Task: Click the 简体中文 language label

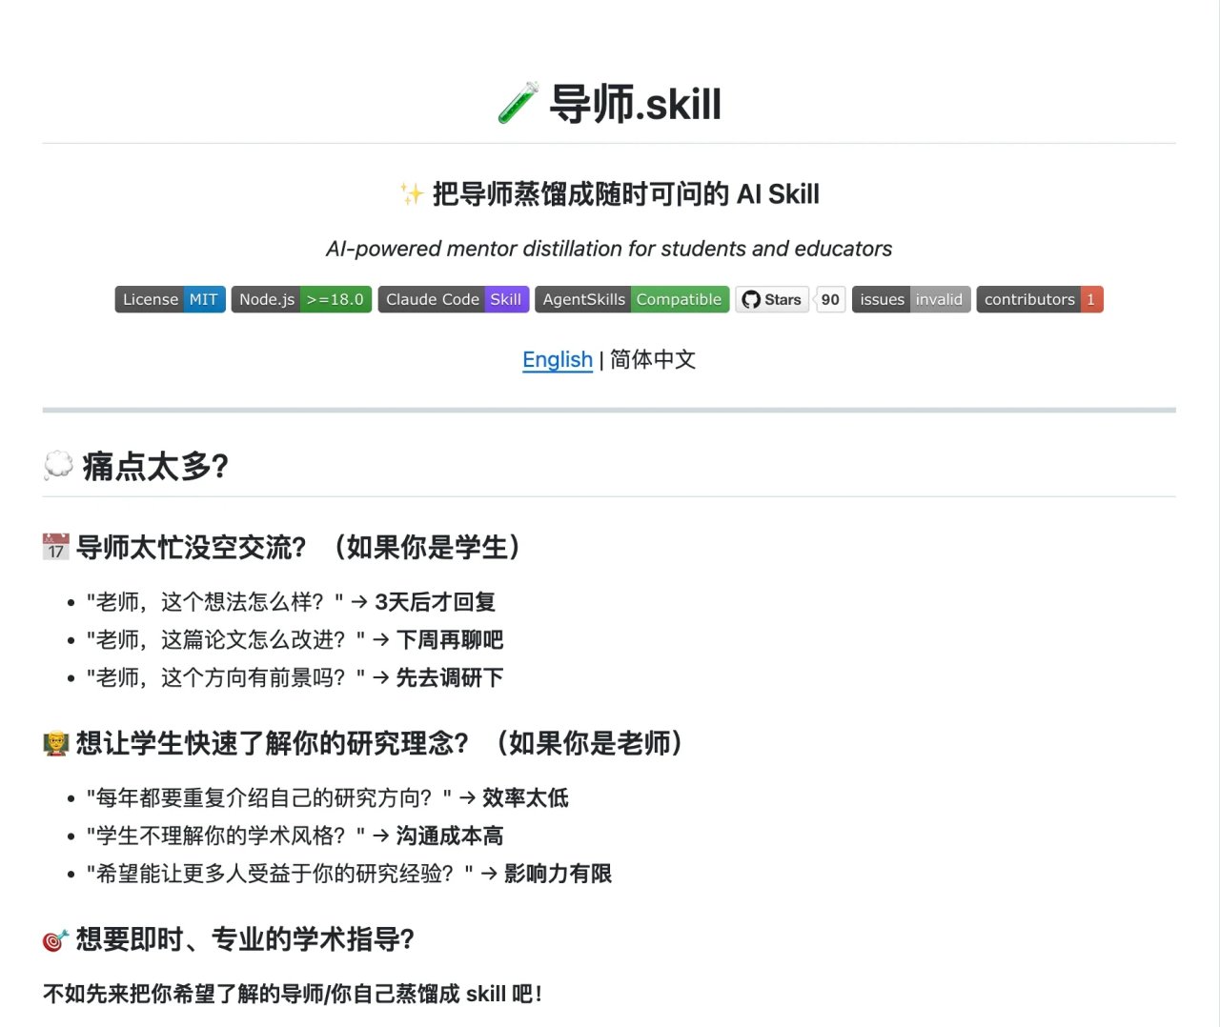Action: pyautogui.click(x=653, y=360)
